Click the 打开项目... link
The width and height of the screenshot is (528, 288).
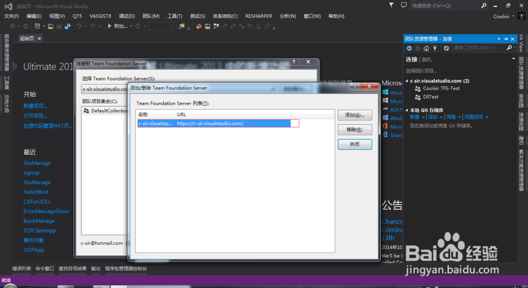[x=35, y=116]
